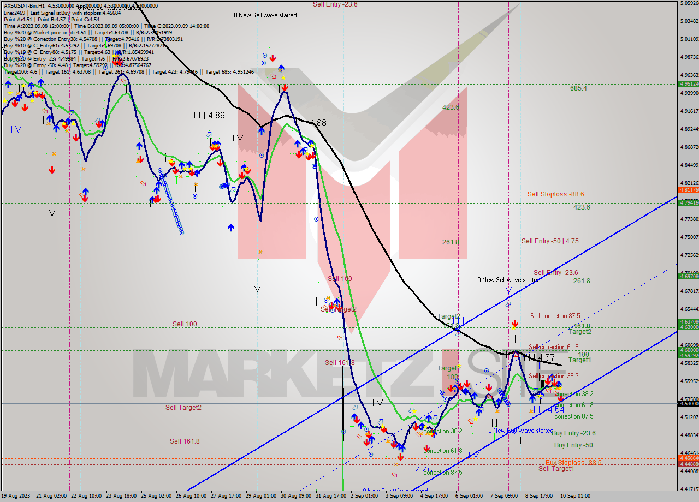The image size is (699, 502).
Task: Select the 'Target100: 4.6 || Target 161' line
Action: [x=129, y=71]
